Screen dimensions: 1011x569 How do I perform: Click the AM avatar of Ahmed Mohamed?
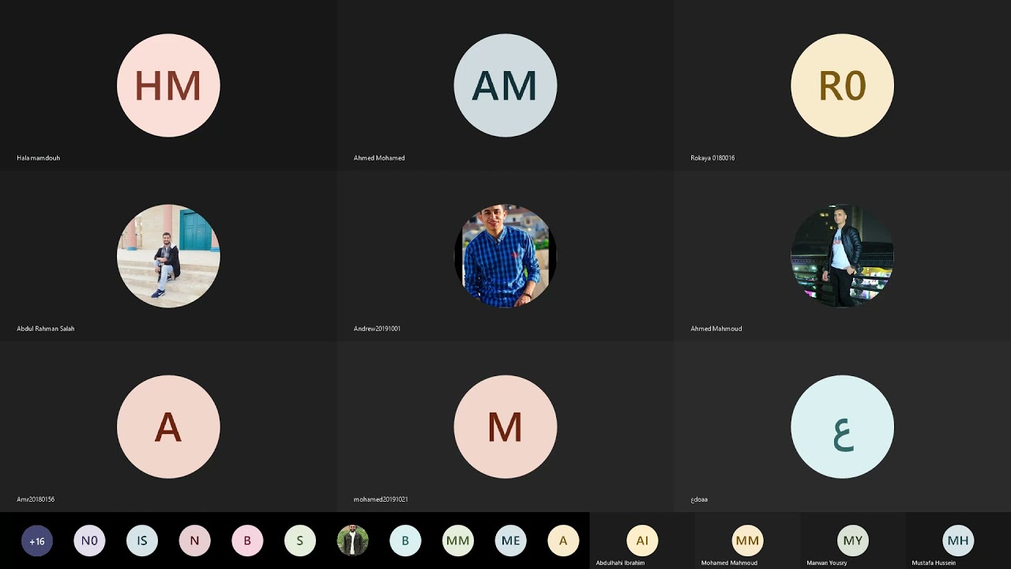coord(505,85)
